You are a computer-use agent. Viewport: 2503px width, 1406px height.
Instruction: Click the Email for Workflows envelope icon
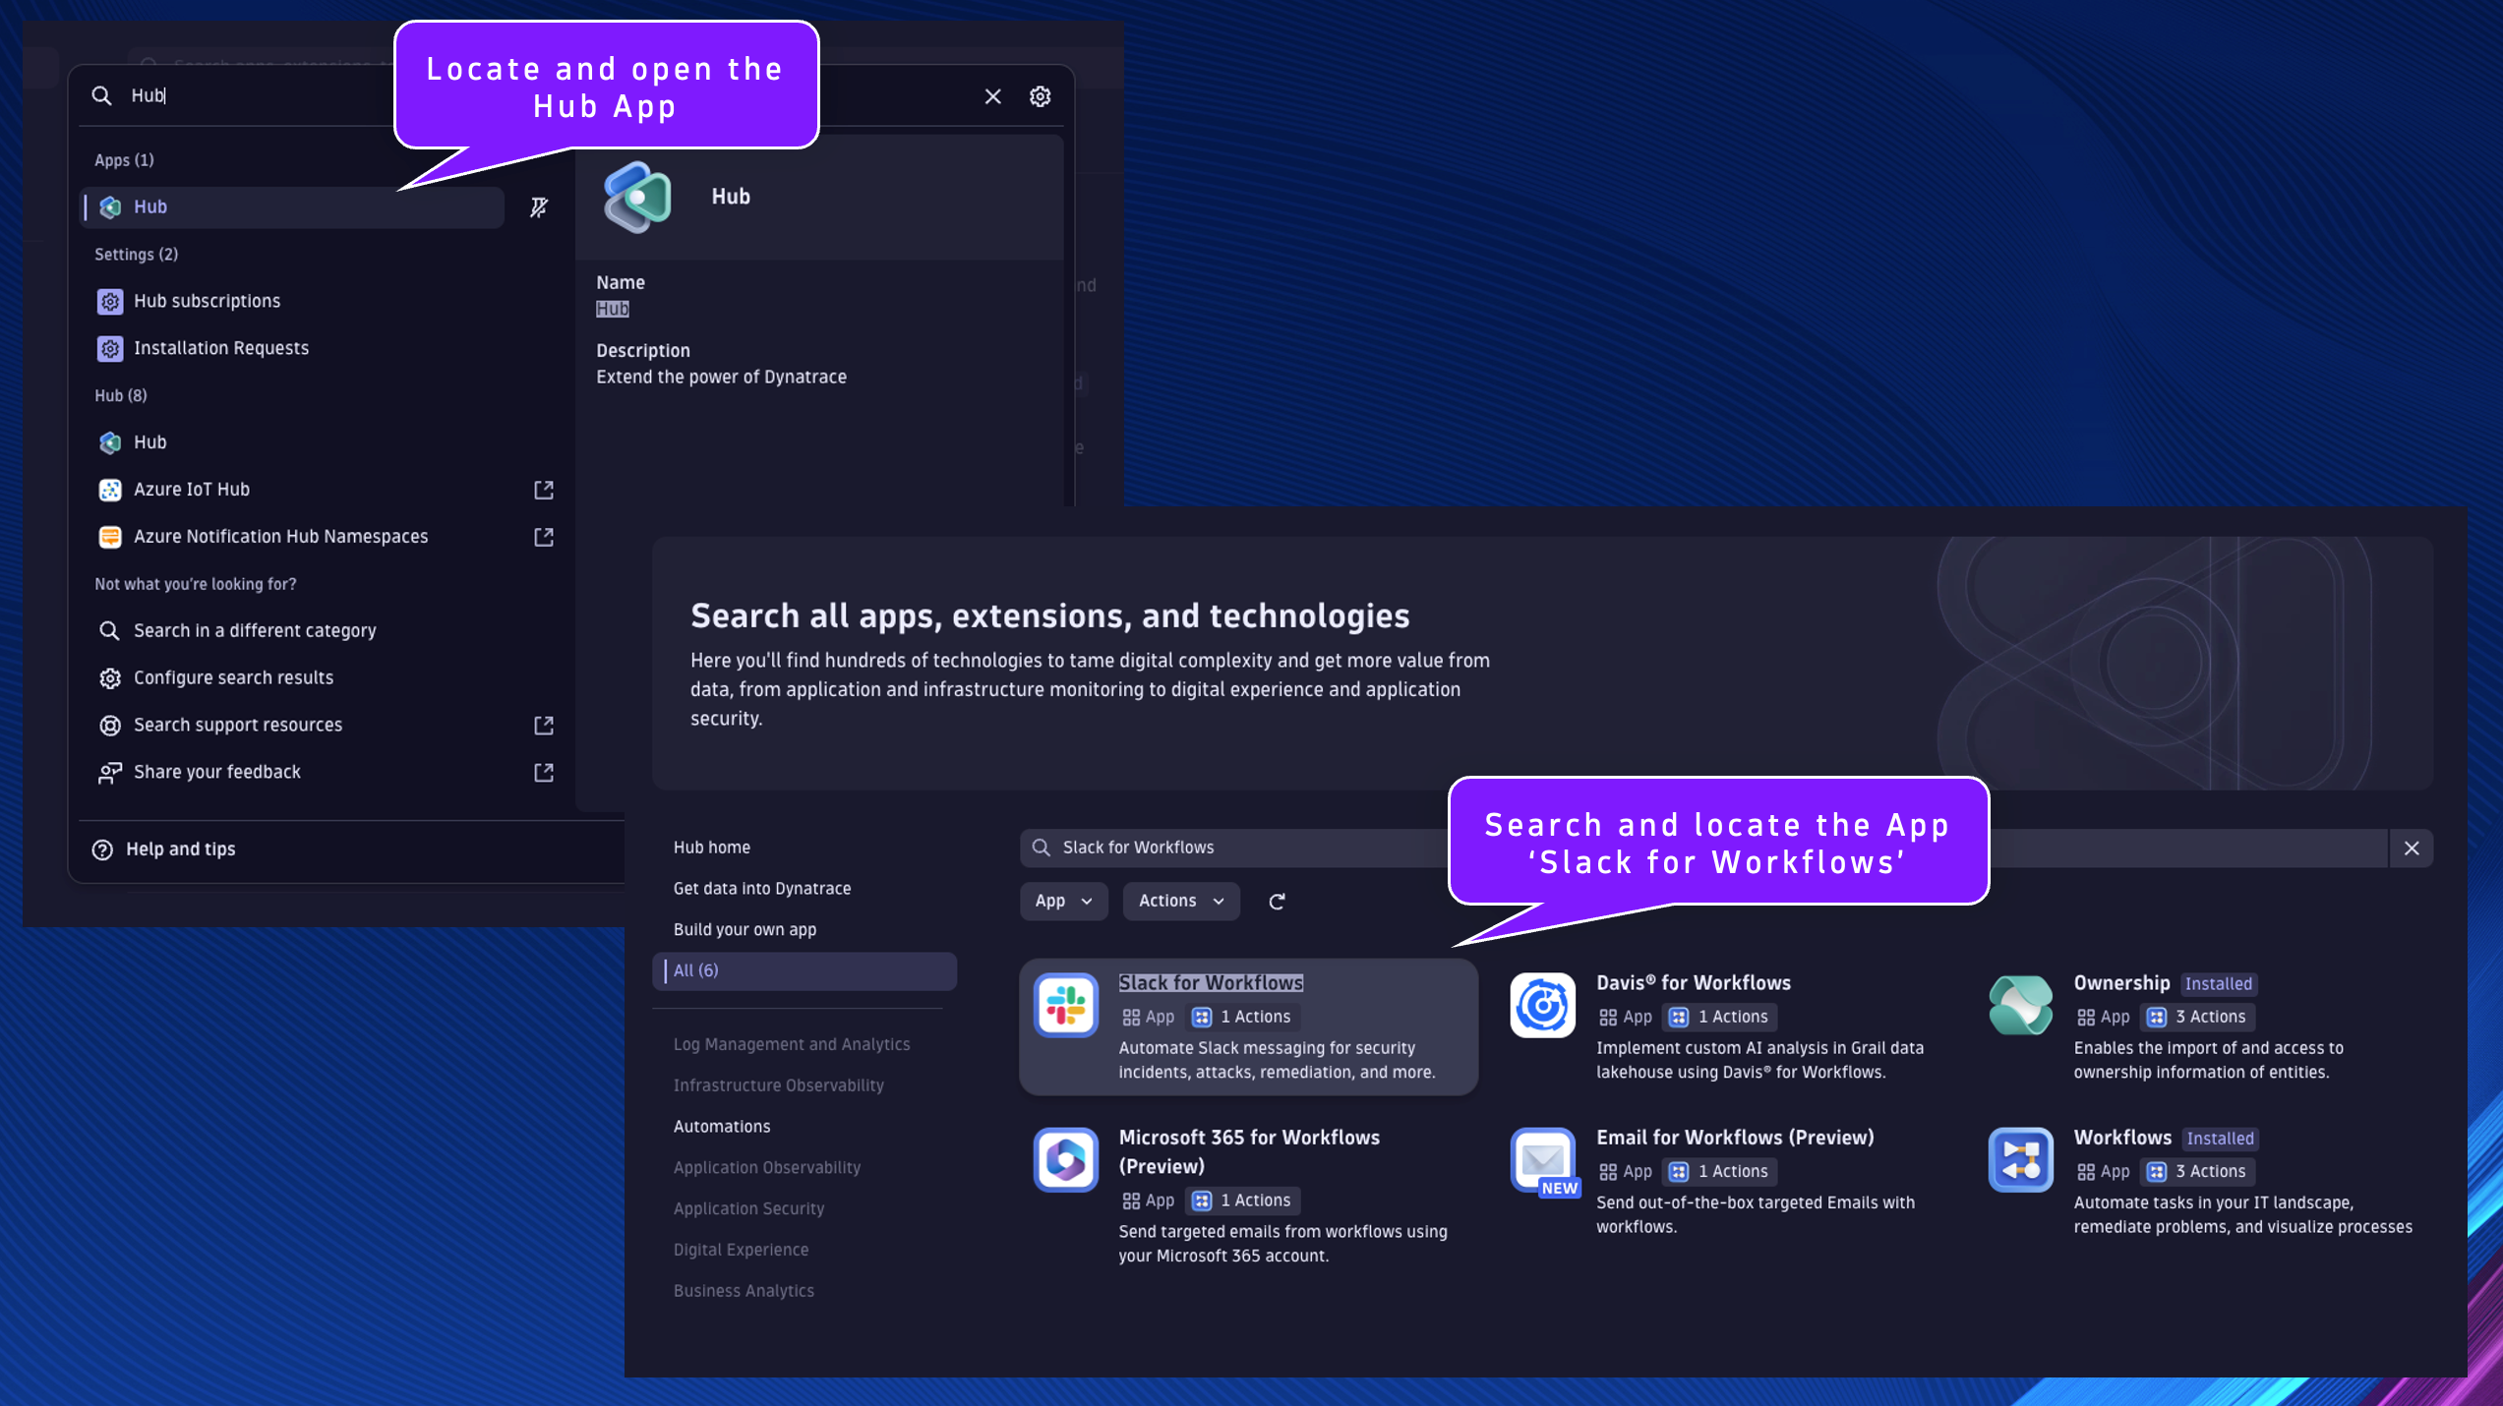click(1543, 1160)
